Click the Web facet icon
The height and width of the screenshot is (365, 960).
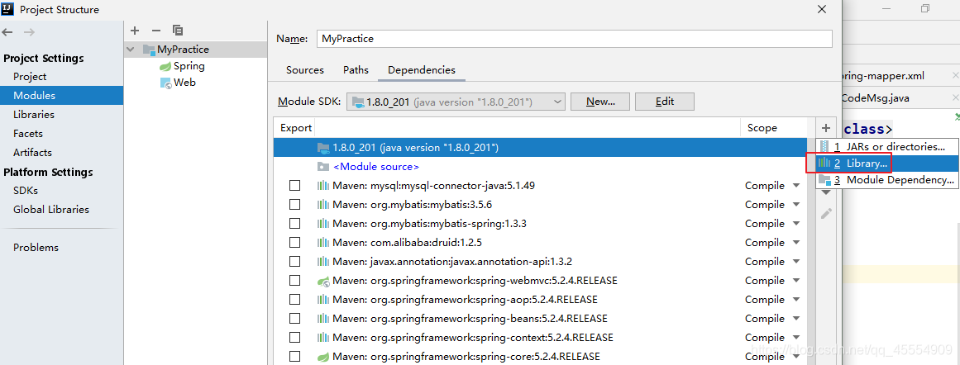click(165, 83)
